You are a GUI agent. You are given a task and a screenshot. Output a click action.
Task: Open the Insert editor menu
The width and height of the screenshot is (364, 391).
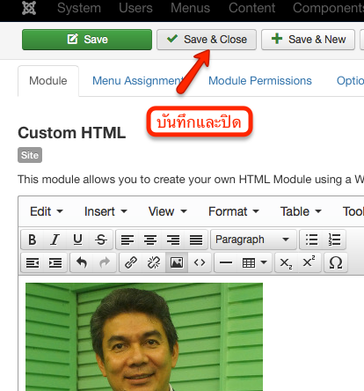pos(106,211)
